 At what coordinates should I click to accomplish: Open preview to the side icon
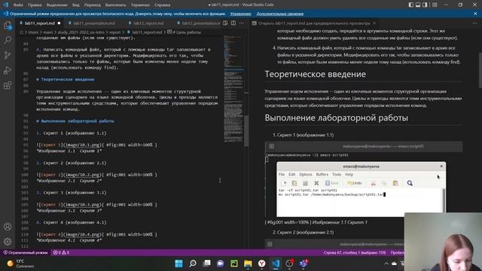tap(225, 23)
